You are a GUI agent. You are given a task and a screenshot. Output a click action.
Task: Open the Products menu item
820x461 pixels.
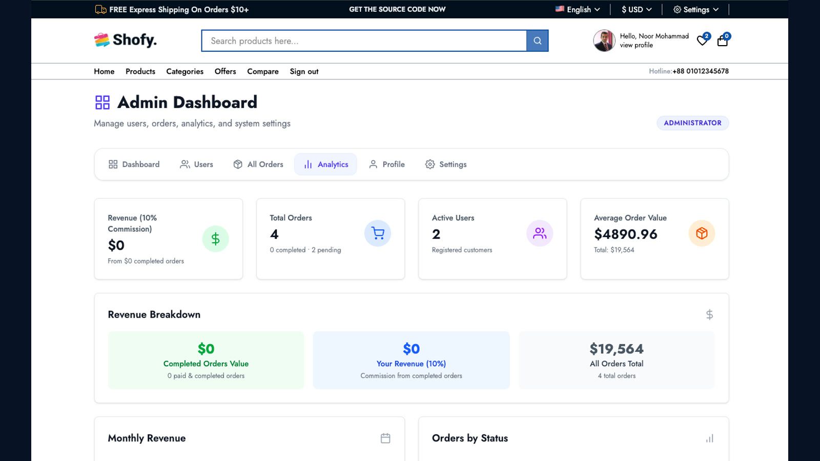tap(140, 71)
